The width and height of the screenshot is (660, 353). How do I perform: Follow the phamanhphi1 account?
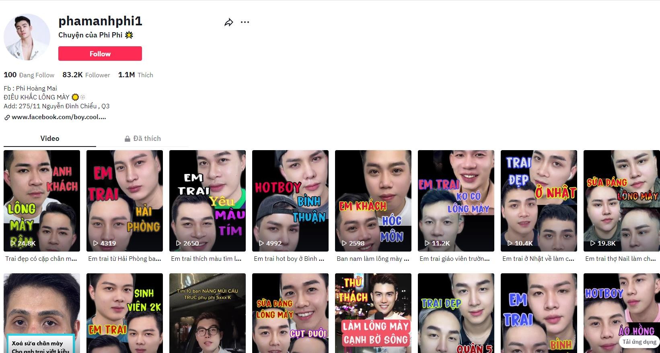(100, 54)
